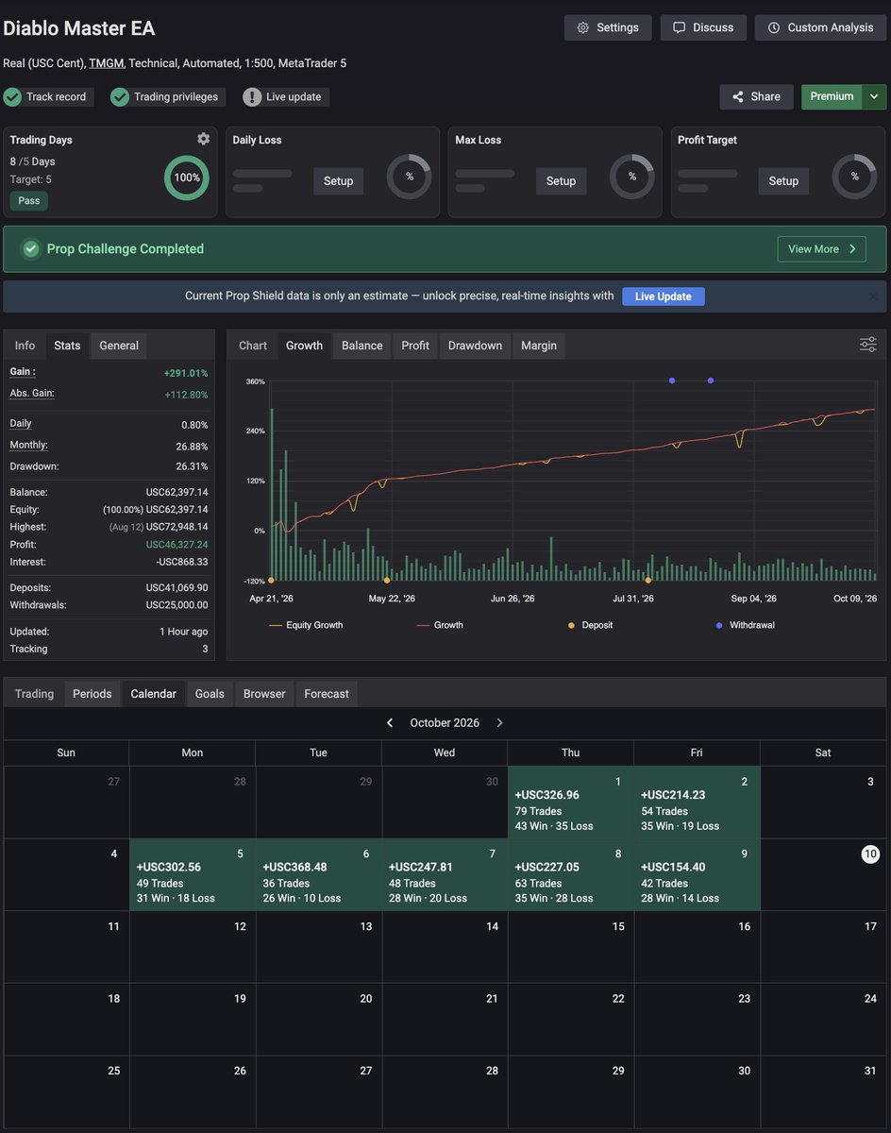Click the Gain label in Stats
Screen dimensions: 891x1133
pyautogui.click(x=22, y=372)
